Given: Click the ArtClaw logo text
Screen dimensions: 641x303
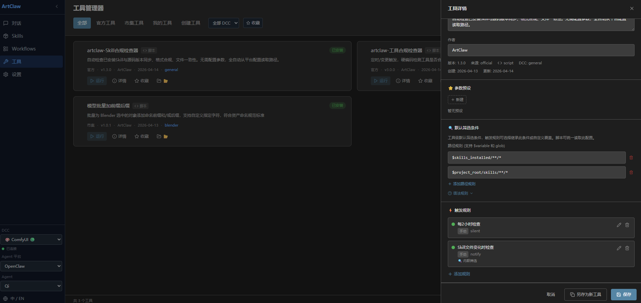Looking at the screenshot, I should 11,6.
